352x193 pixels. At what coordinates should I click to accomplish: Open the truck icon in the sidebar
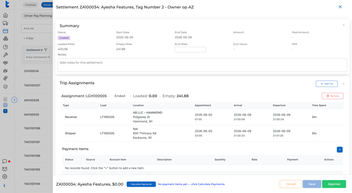coord(5,23)
